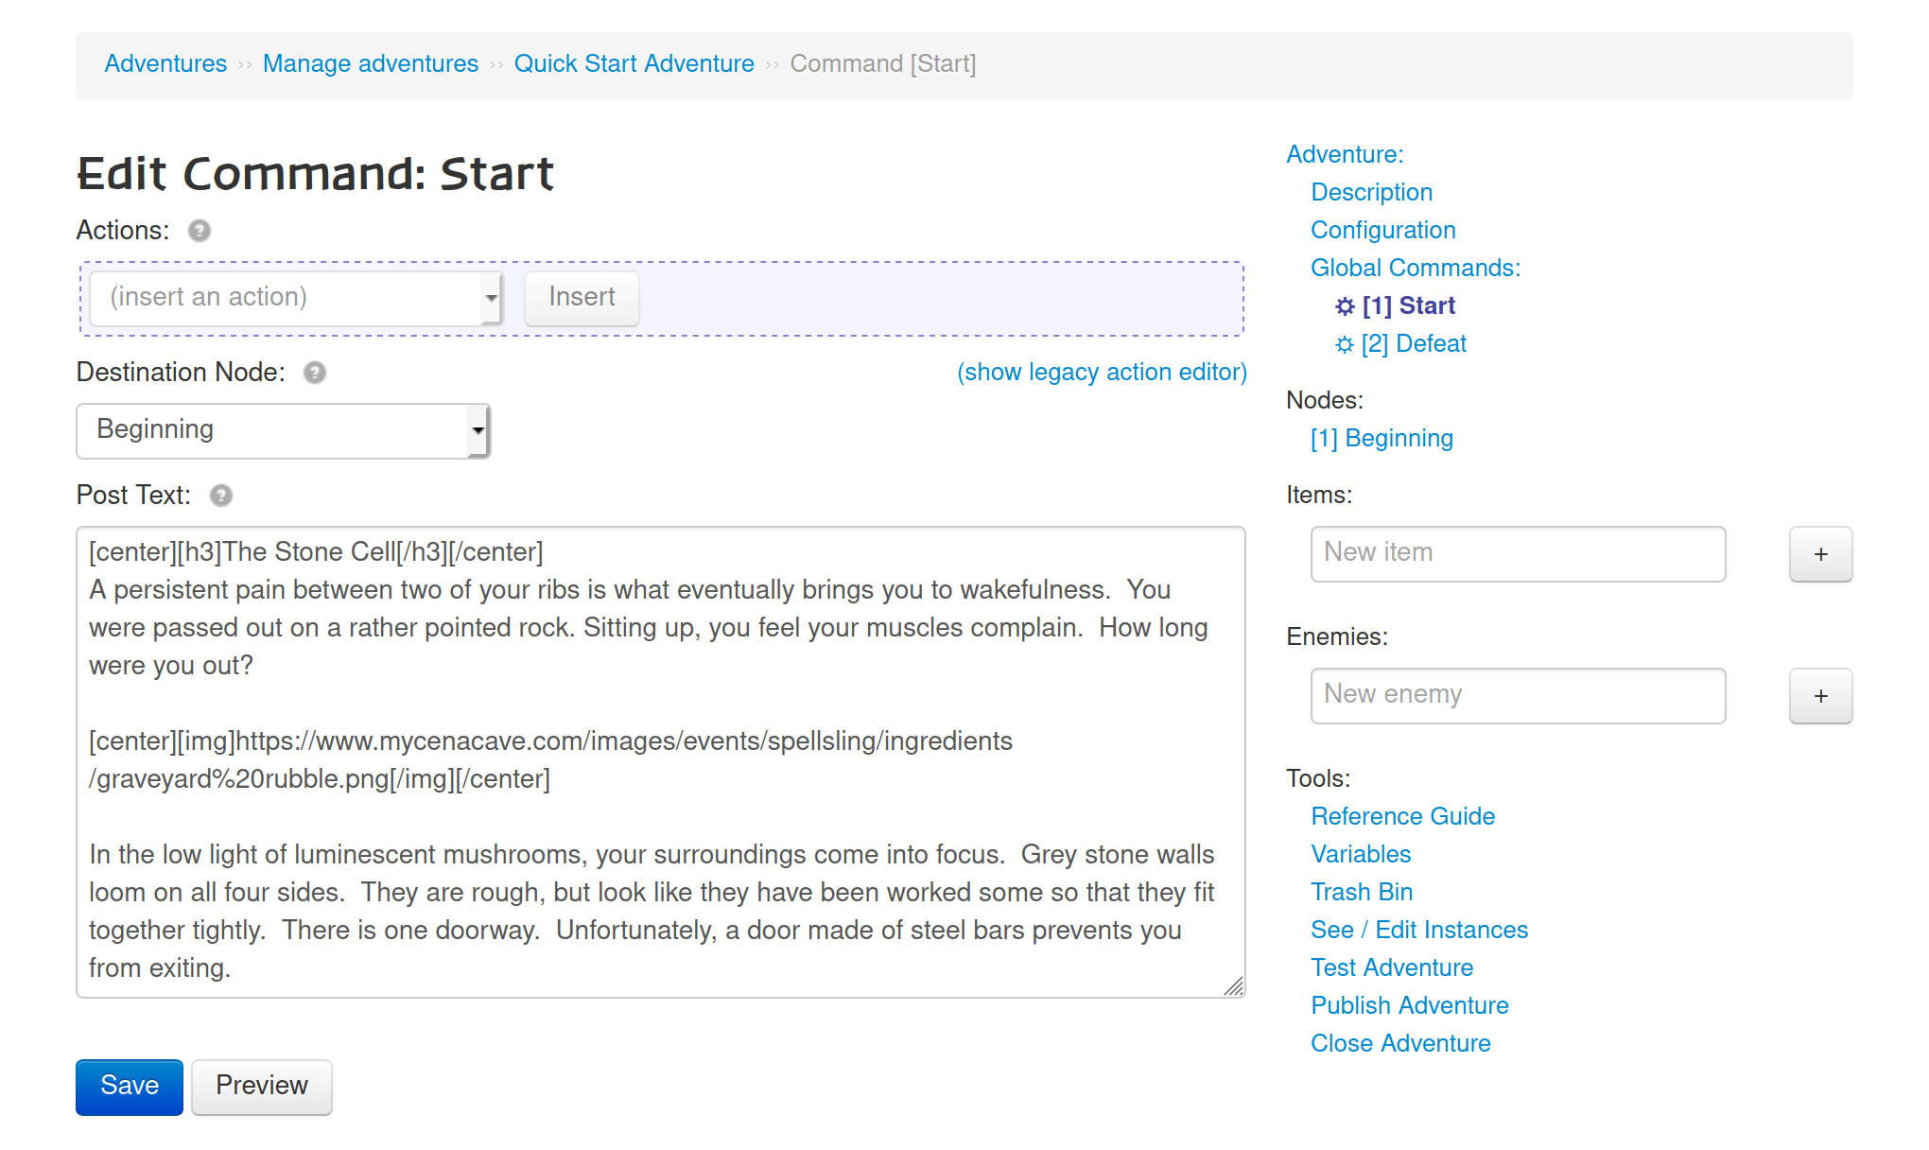Open the Destination Node Beginning dropdown
This screenshot has width=1929, height=1150.
click(x=283, y=430)
